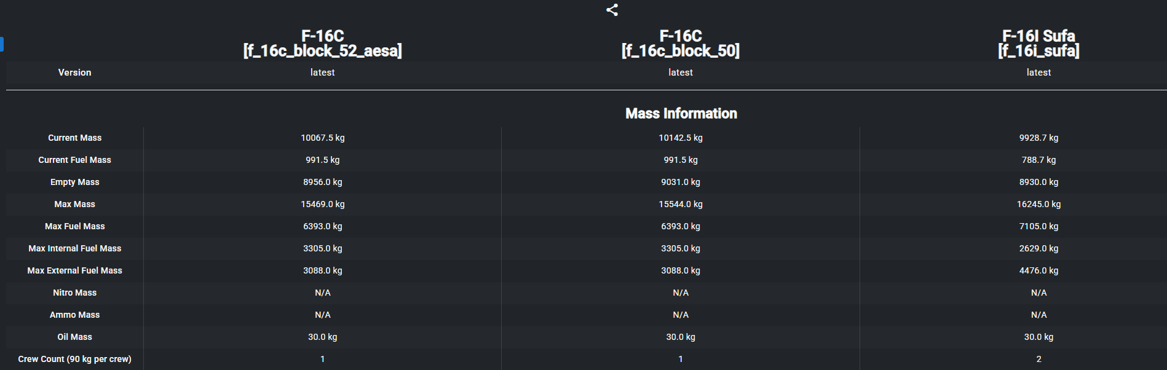Select the 9031.0 kg empty mass value
Viewport: 1167px width, 370px height.
[680, 182]
